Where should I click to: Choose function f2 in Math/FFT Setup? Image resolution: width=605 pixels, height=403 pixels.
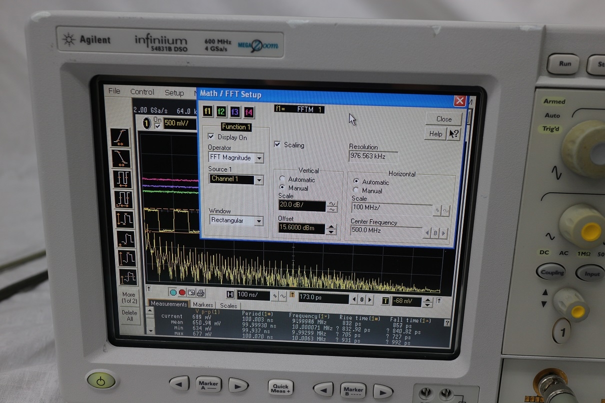(x=221, y=111)
